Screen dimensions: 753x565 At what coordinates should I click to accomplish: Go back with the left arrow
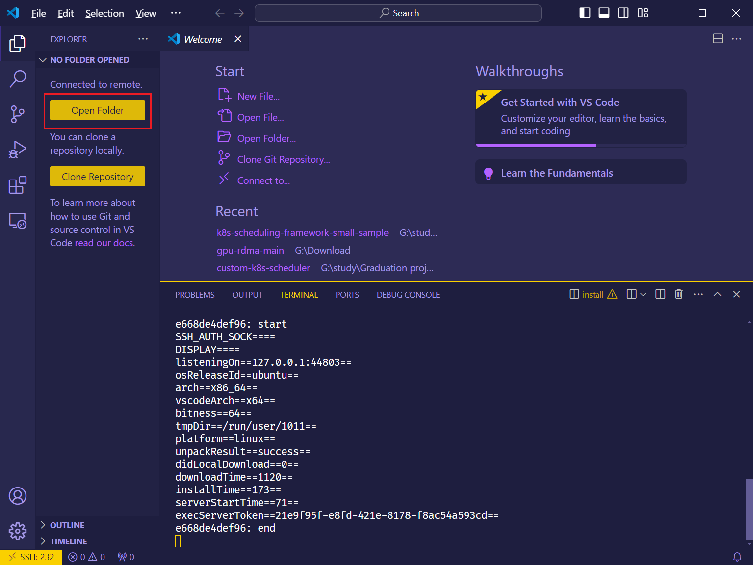click(x=220, y=13)
